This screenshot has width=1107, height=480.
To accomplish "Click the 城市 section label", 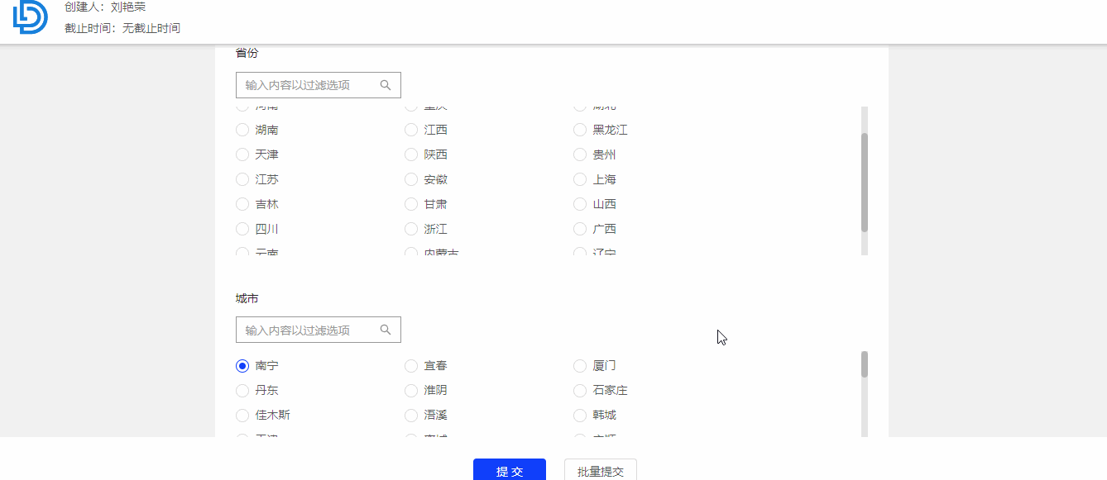I will click(x=247, y=298).
